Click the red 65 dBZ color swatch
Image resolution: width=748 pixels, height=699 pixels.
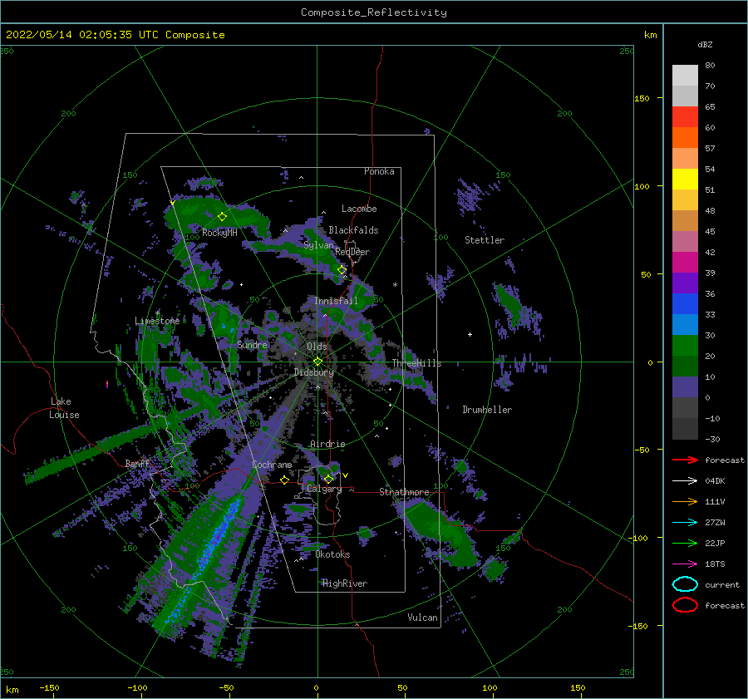pyautogui.click(x=685, y=117)
